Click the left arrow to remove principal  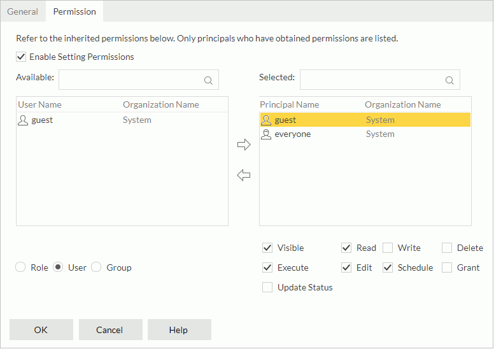tap(244, 175)
